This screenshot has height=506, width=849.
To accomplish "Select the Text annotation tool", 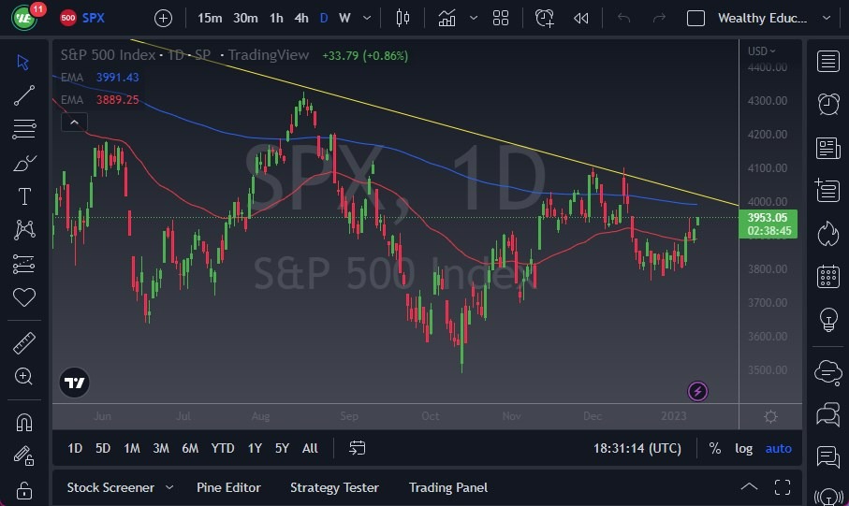I will tap(24, 195).
